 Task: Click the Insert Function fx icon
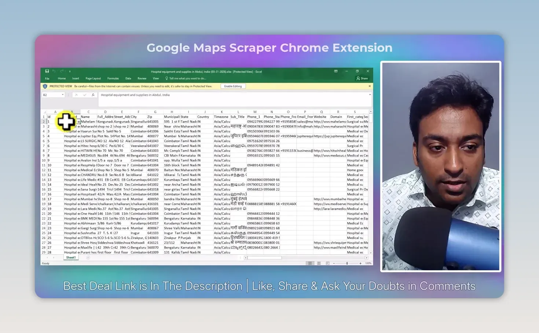93,95
